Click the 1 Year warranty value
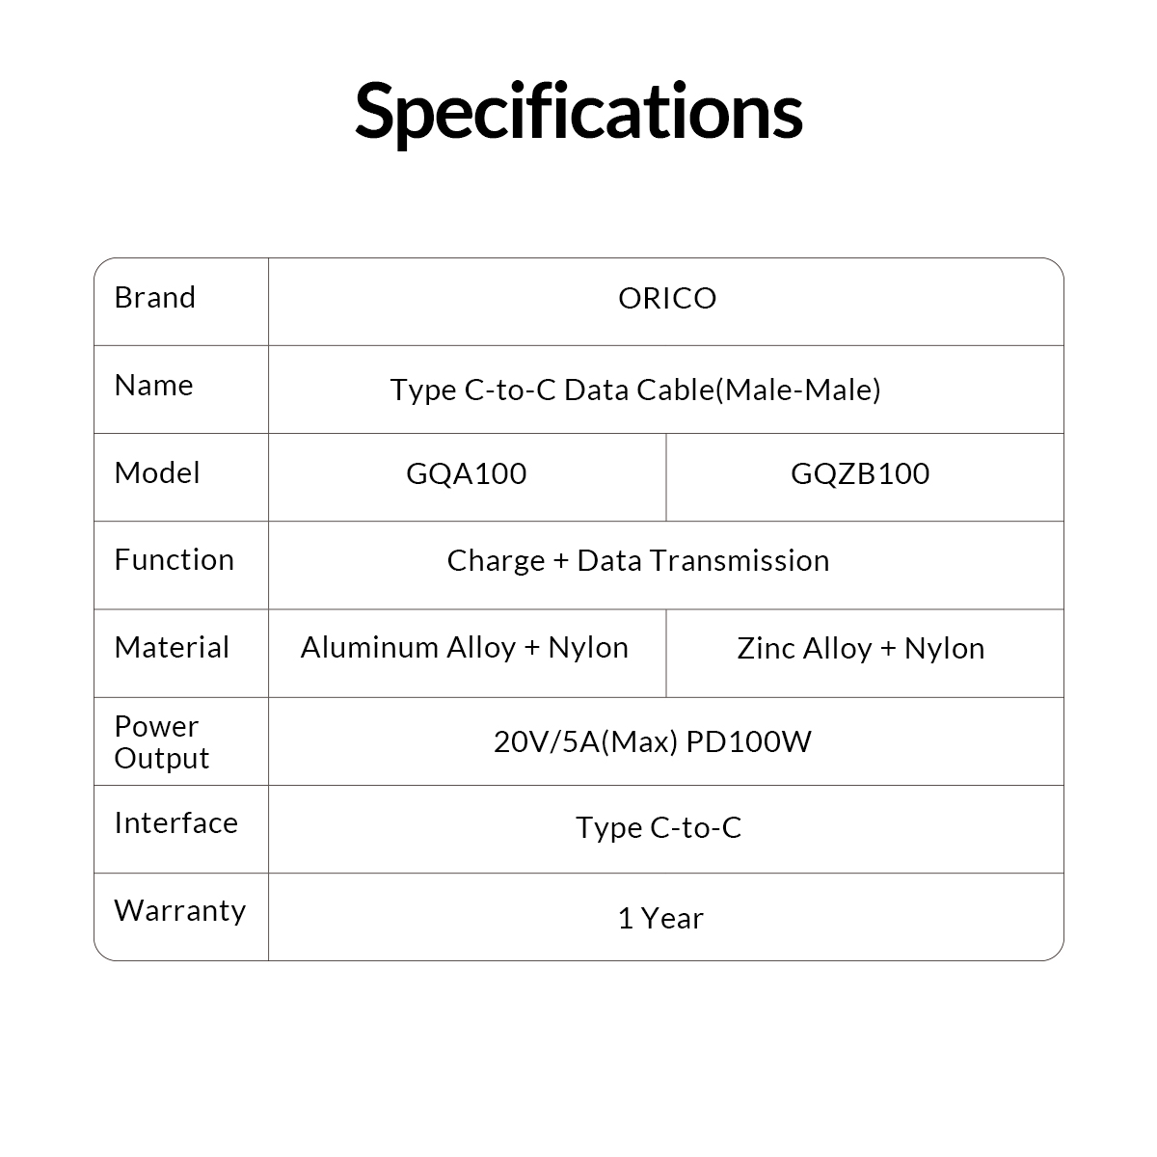This screenshot has height=1157, width=1157. coord(660,918)
